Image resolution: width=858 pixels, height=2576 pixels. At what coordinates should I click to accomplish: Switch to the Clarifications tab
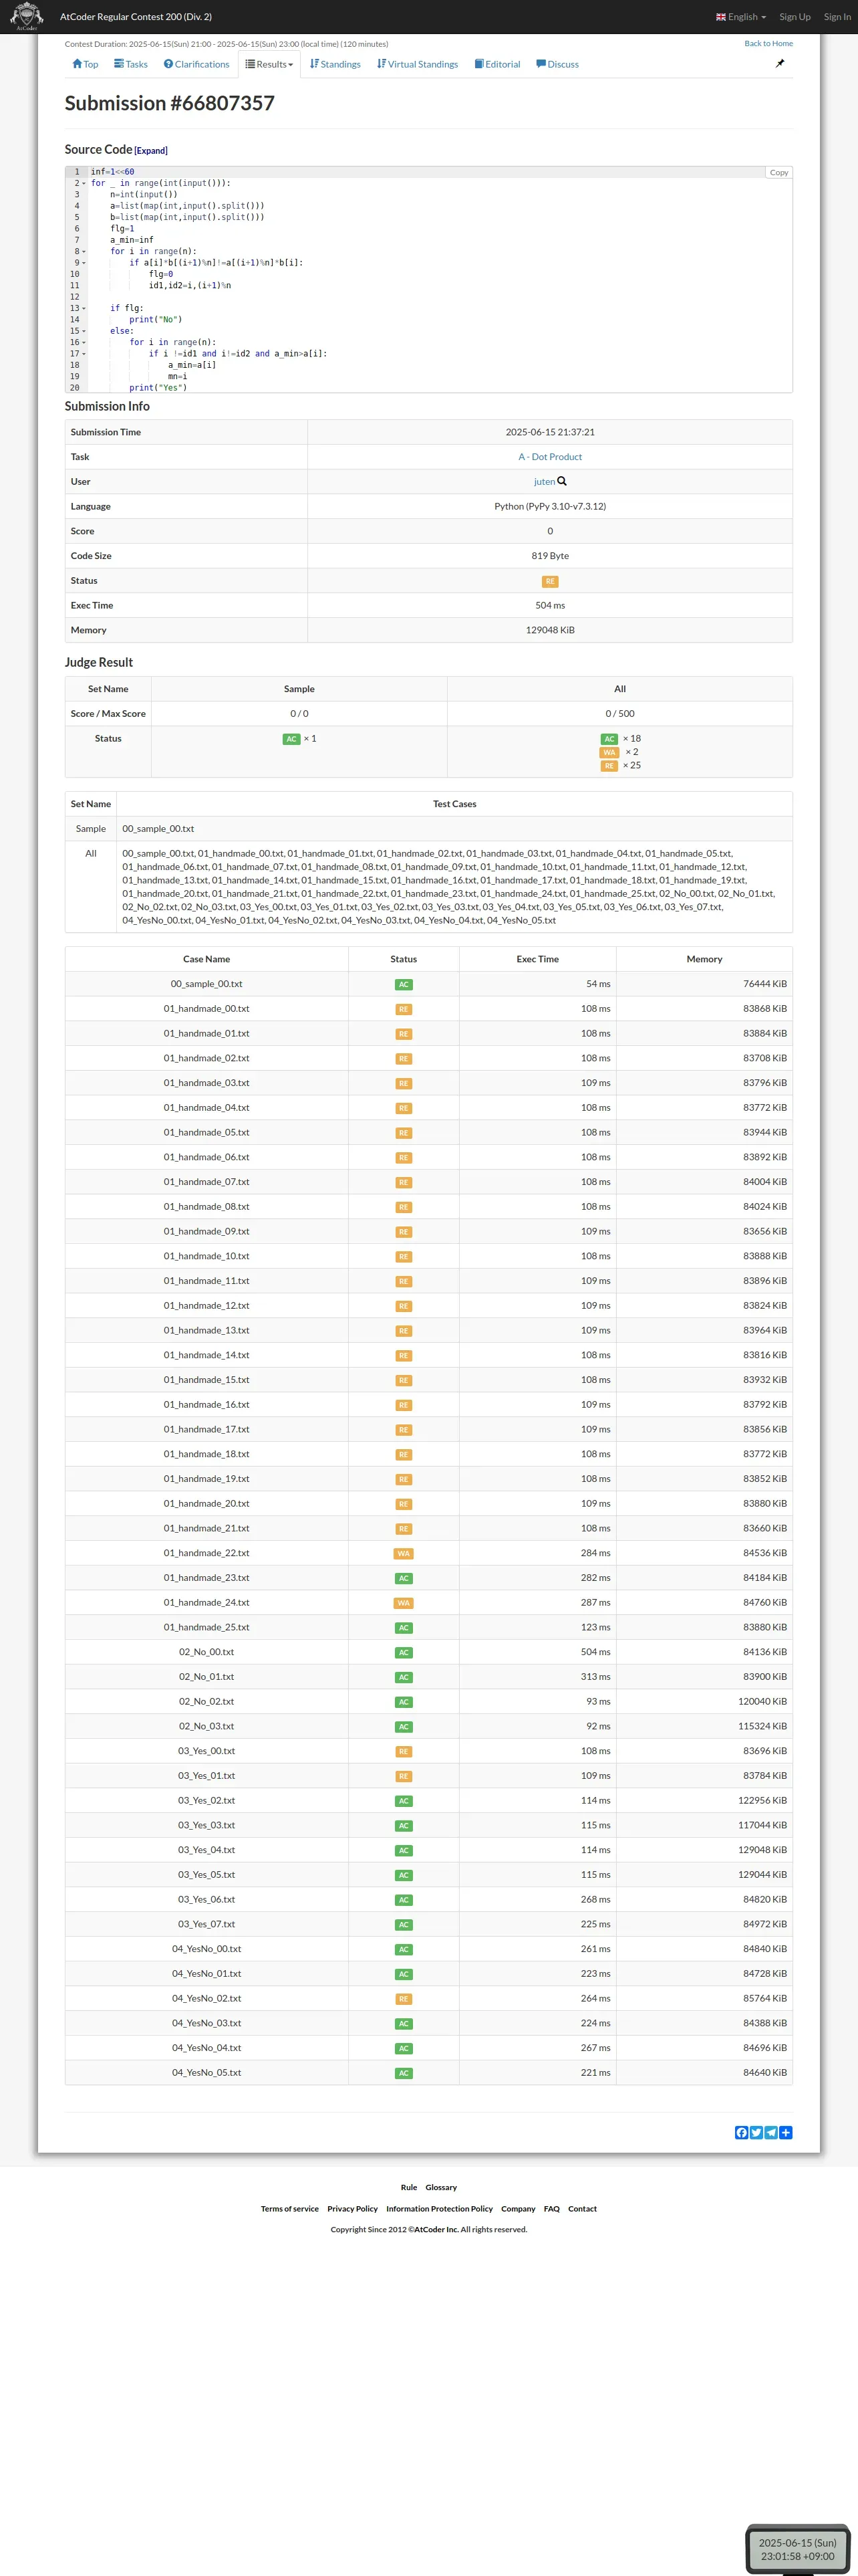coord(196,64)
